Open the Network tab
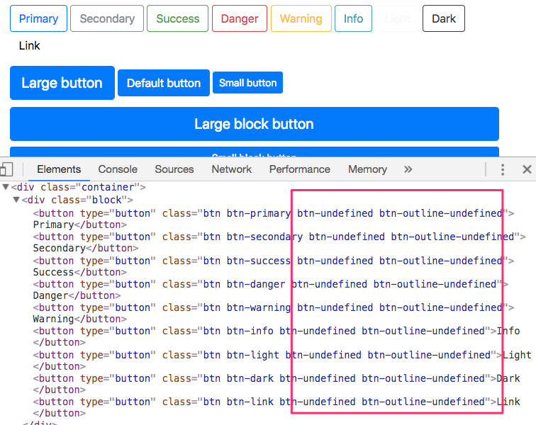 click(x=231, y=169)
